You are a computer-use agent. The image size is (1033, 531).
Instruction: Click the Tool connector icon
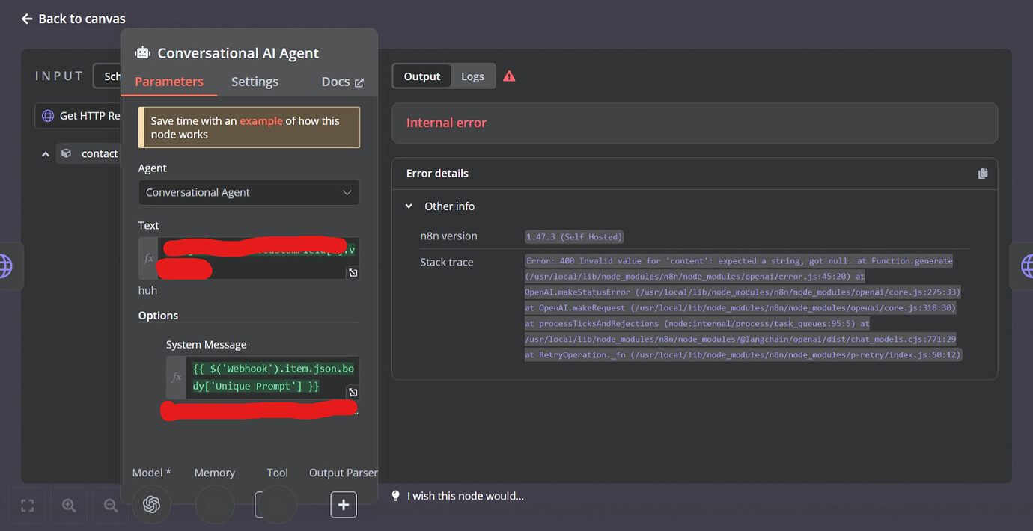(275, 504)
